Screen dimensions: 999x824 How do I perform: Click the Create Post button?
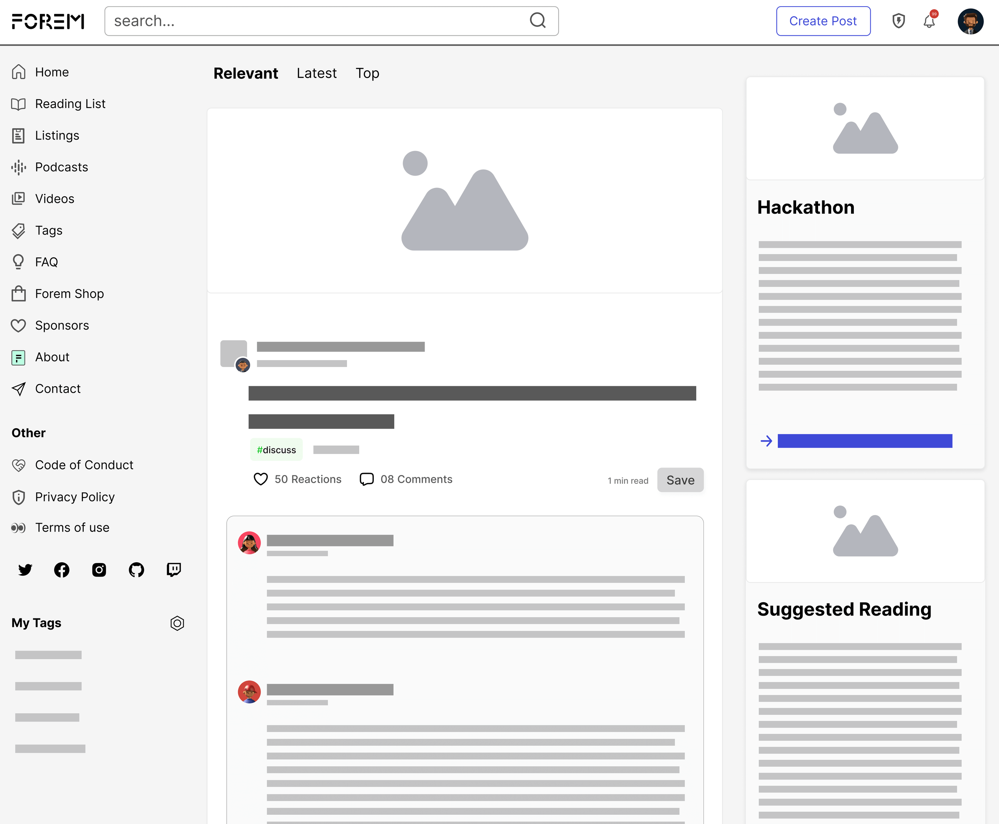823,21
